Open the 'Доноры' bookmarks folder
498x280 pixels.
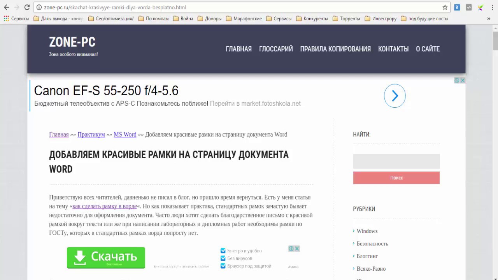pos(210,18)
